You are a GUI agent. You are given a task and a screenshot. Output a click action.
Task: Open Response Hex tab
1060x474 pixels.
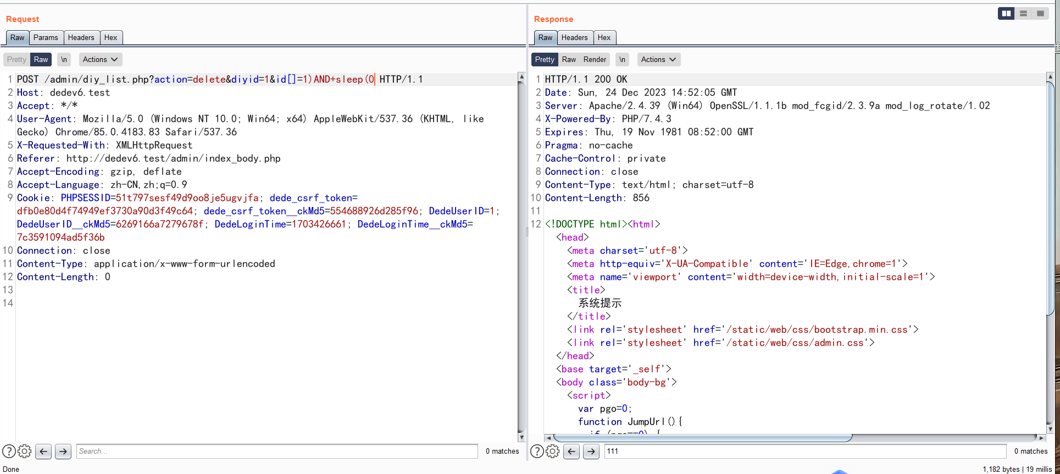(x=604, y=37)
